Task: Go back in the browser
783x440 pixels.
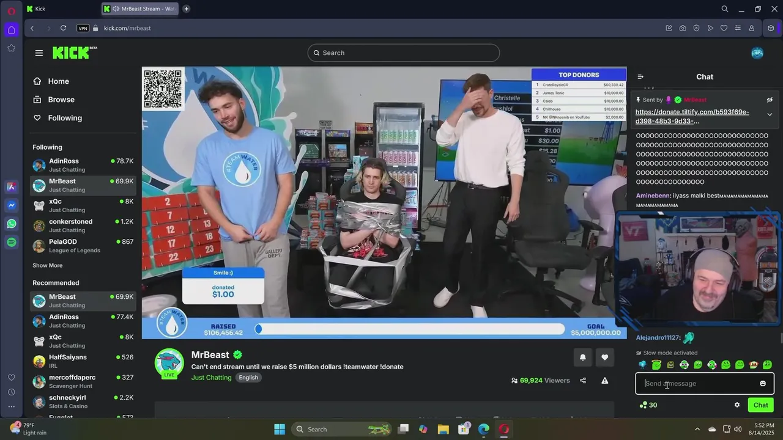Action: pos(32,28)
